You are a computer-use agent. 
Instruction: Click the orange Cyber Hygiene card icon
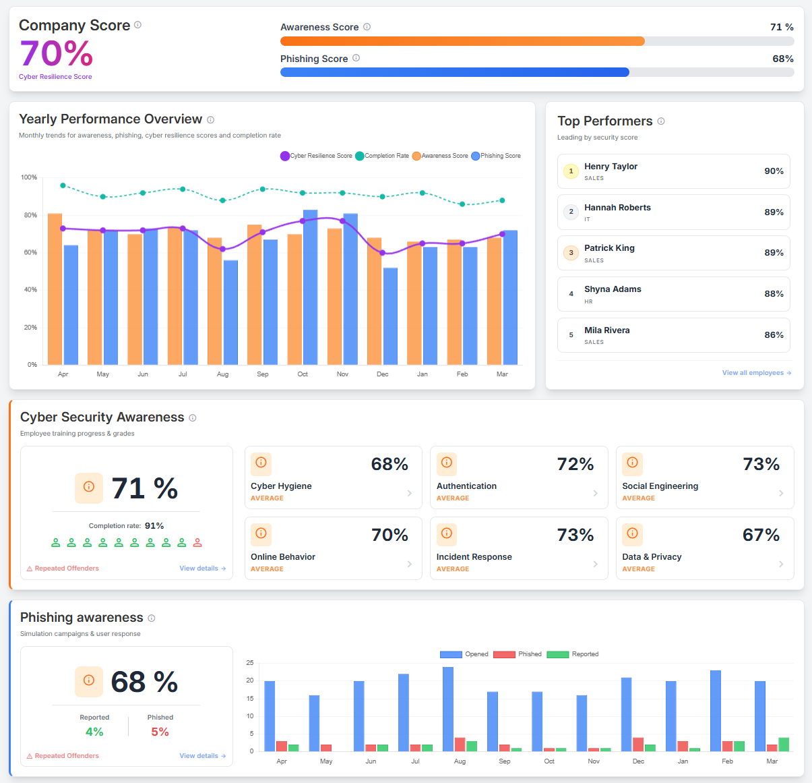point(261,463)
